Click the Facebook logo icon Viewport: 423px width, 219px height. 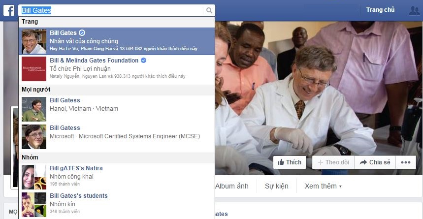[x=9, y=10]
